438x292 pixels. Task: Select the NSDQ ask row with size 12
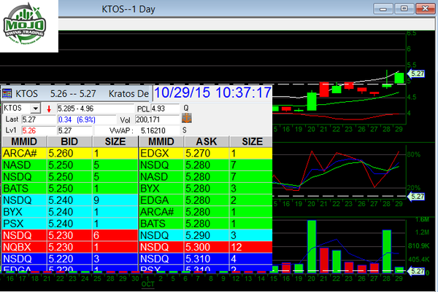[206, 247]
